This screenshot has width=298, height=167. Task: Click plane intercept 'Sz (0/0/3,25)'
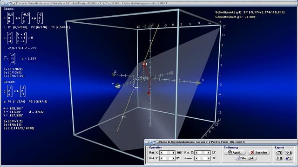pos(14,76)
